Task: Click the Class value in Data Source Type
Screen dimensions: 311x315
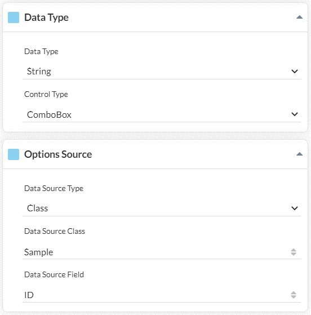Action: coord(38,208)
